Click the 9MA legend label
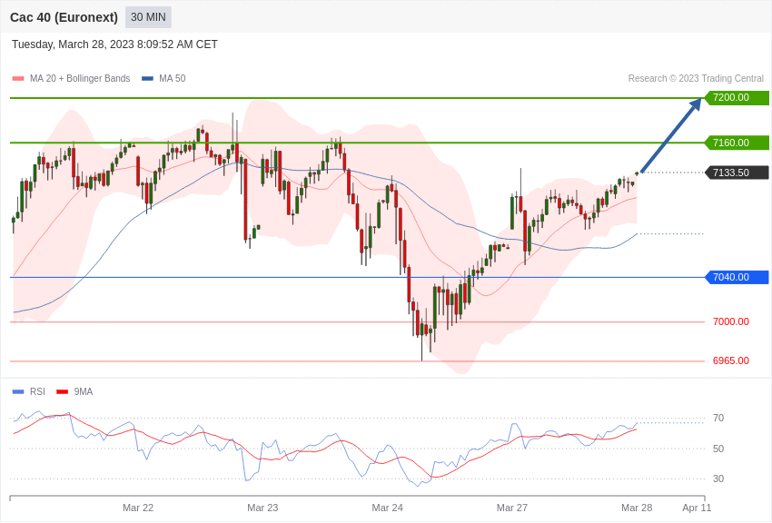Image resolution: width=772 pixels, height=523 pixels. click(84, 391)
